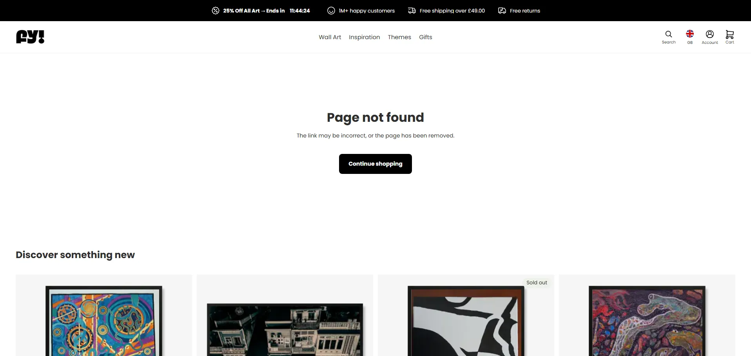
Task: Open the dark building photograph artwork thumbnail
Action: (285, 329)
